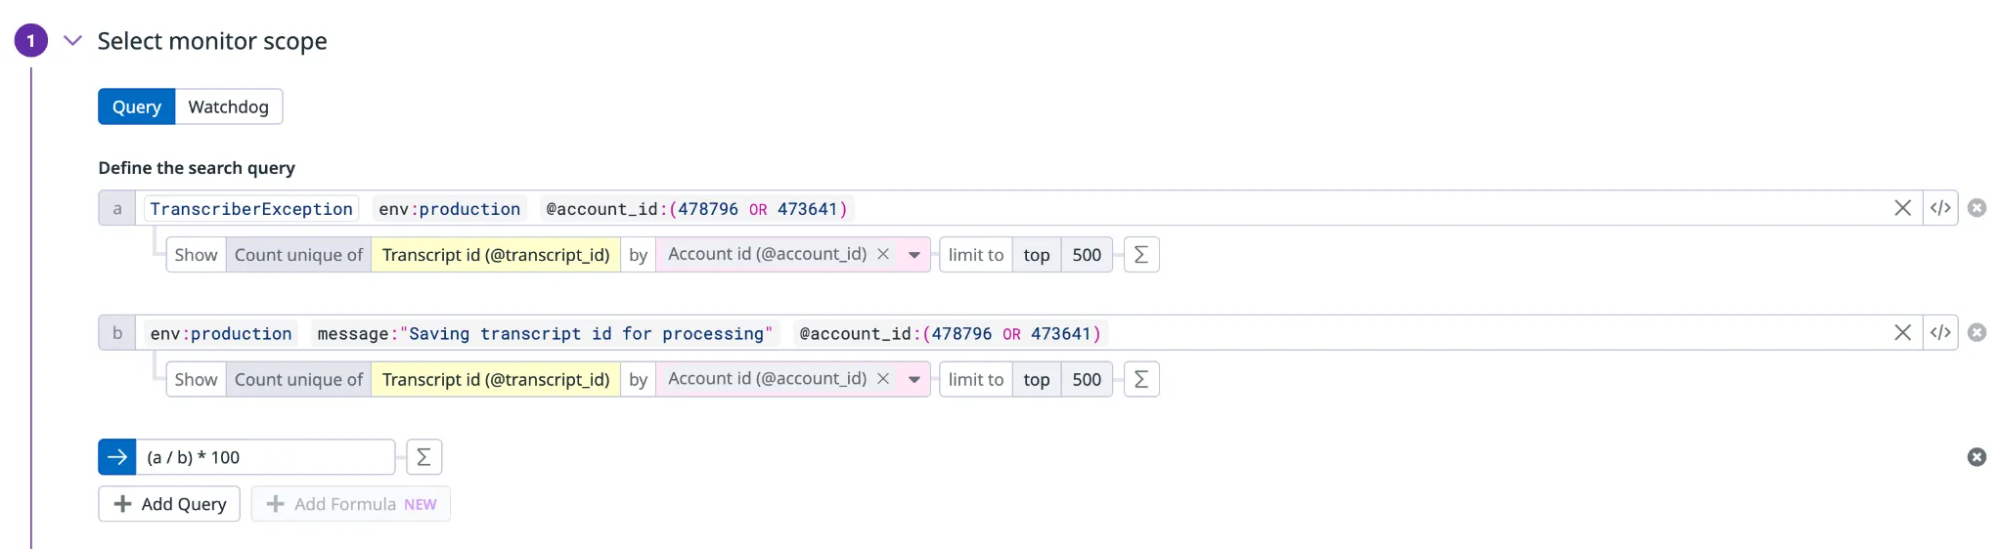
Task: Open code editor view for query a
Action: point(1940,208)
